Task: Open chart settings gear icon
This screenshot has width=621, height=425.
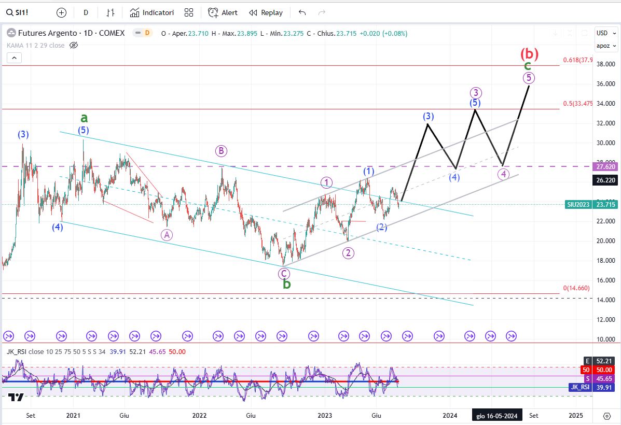Action: coord(606,416)
